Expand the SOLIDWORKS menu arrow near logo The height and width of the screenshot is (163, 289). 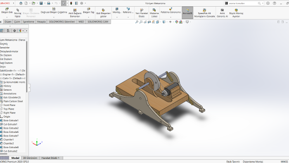pyautogui.click(x=14, y=3)
